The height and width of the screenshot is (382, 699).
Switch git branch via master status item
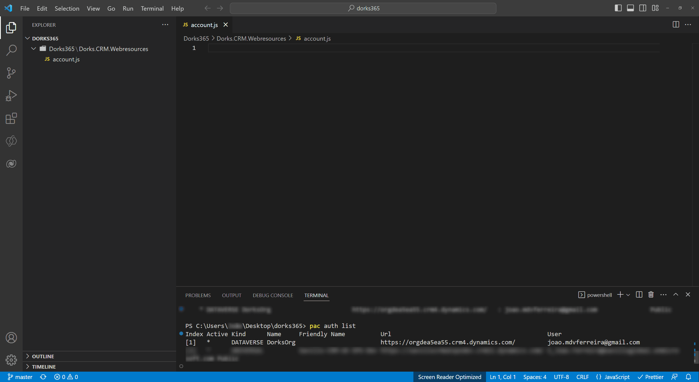click(20, 377)
